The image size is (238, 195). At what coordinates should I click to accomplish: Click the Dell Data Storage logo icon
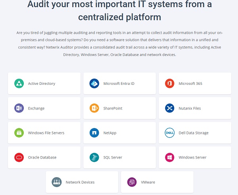pyautogui.click(x=170, y=133)
